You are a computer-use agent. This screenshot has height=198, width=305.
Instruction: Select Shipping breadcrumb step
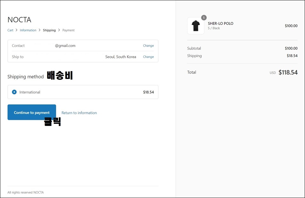[49, 30]
